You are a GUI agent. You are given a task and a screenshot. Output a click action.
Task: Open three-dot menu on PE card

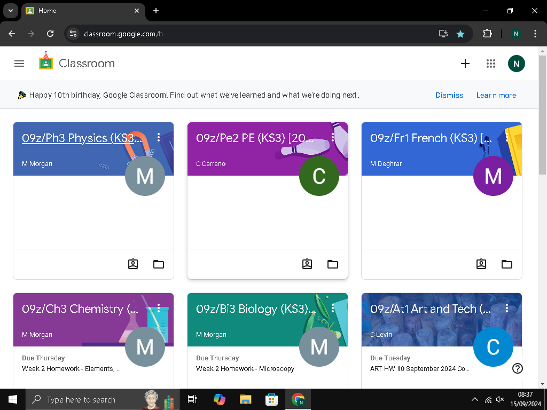[332, 137]
